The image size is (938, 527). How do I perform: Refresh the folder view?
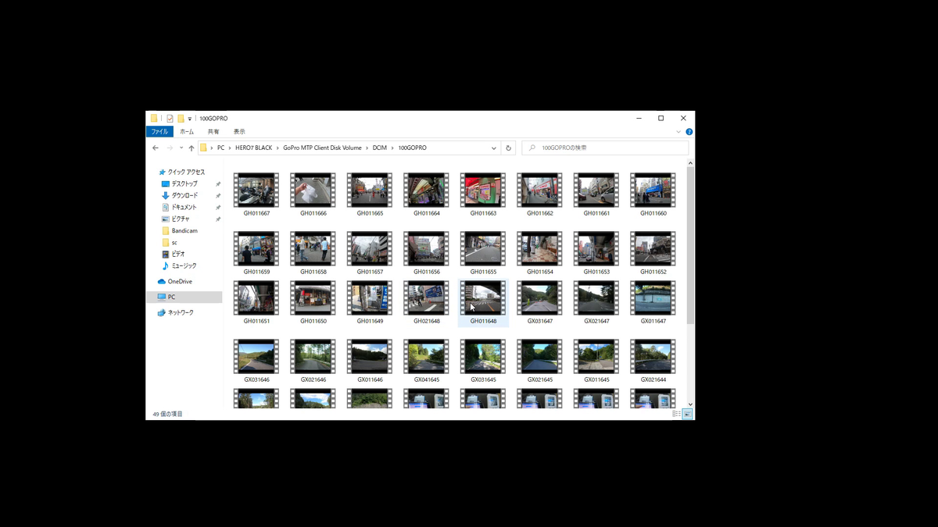click(x=509, y=148)
